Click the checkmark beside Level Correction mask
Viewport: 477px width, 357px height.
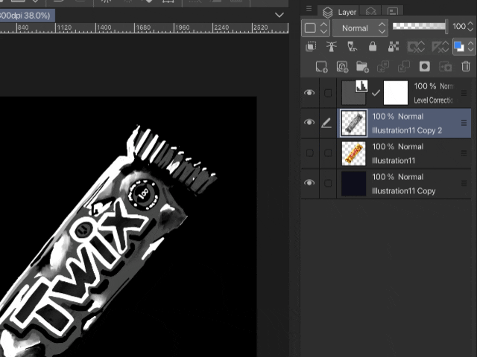click(x=376, y=93)
